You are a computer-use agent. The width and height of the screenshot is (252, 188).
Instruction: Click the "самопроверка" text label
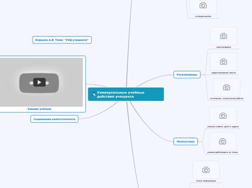(223, 47)
